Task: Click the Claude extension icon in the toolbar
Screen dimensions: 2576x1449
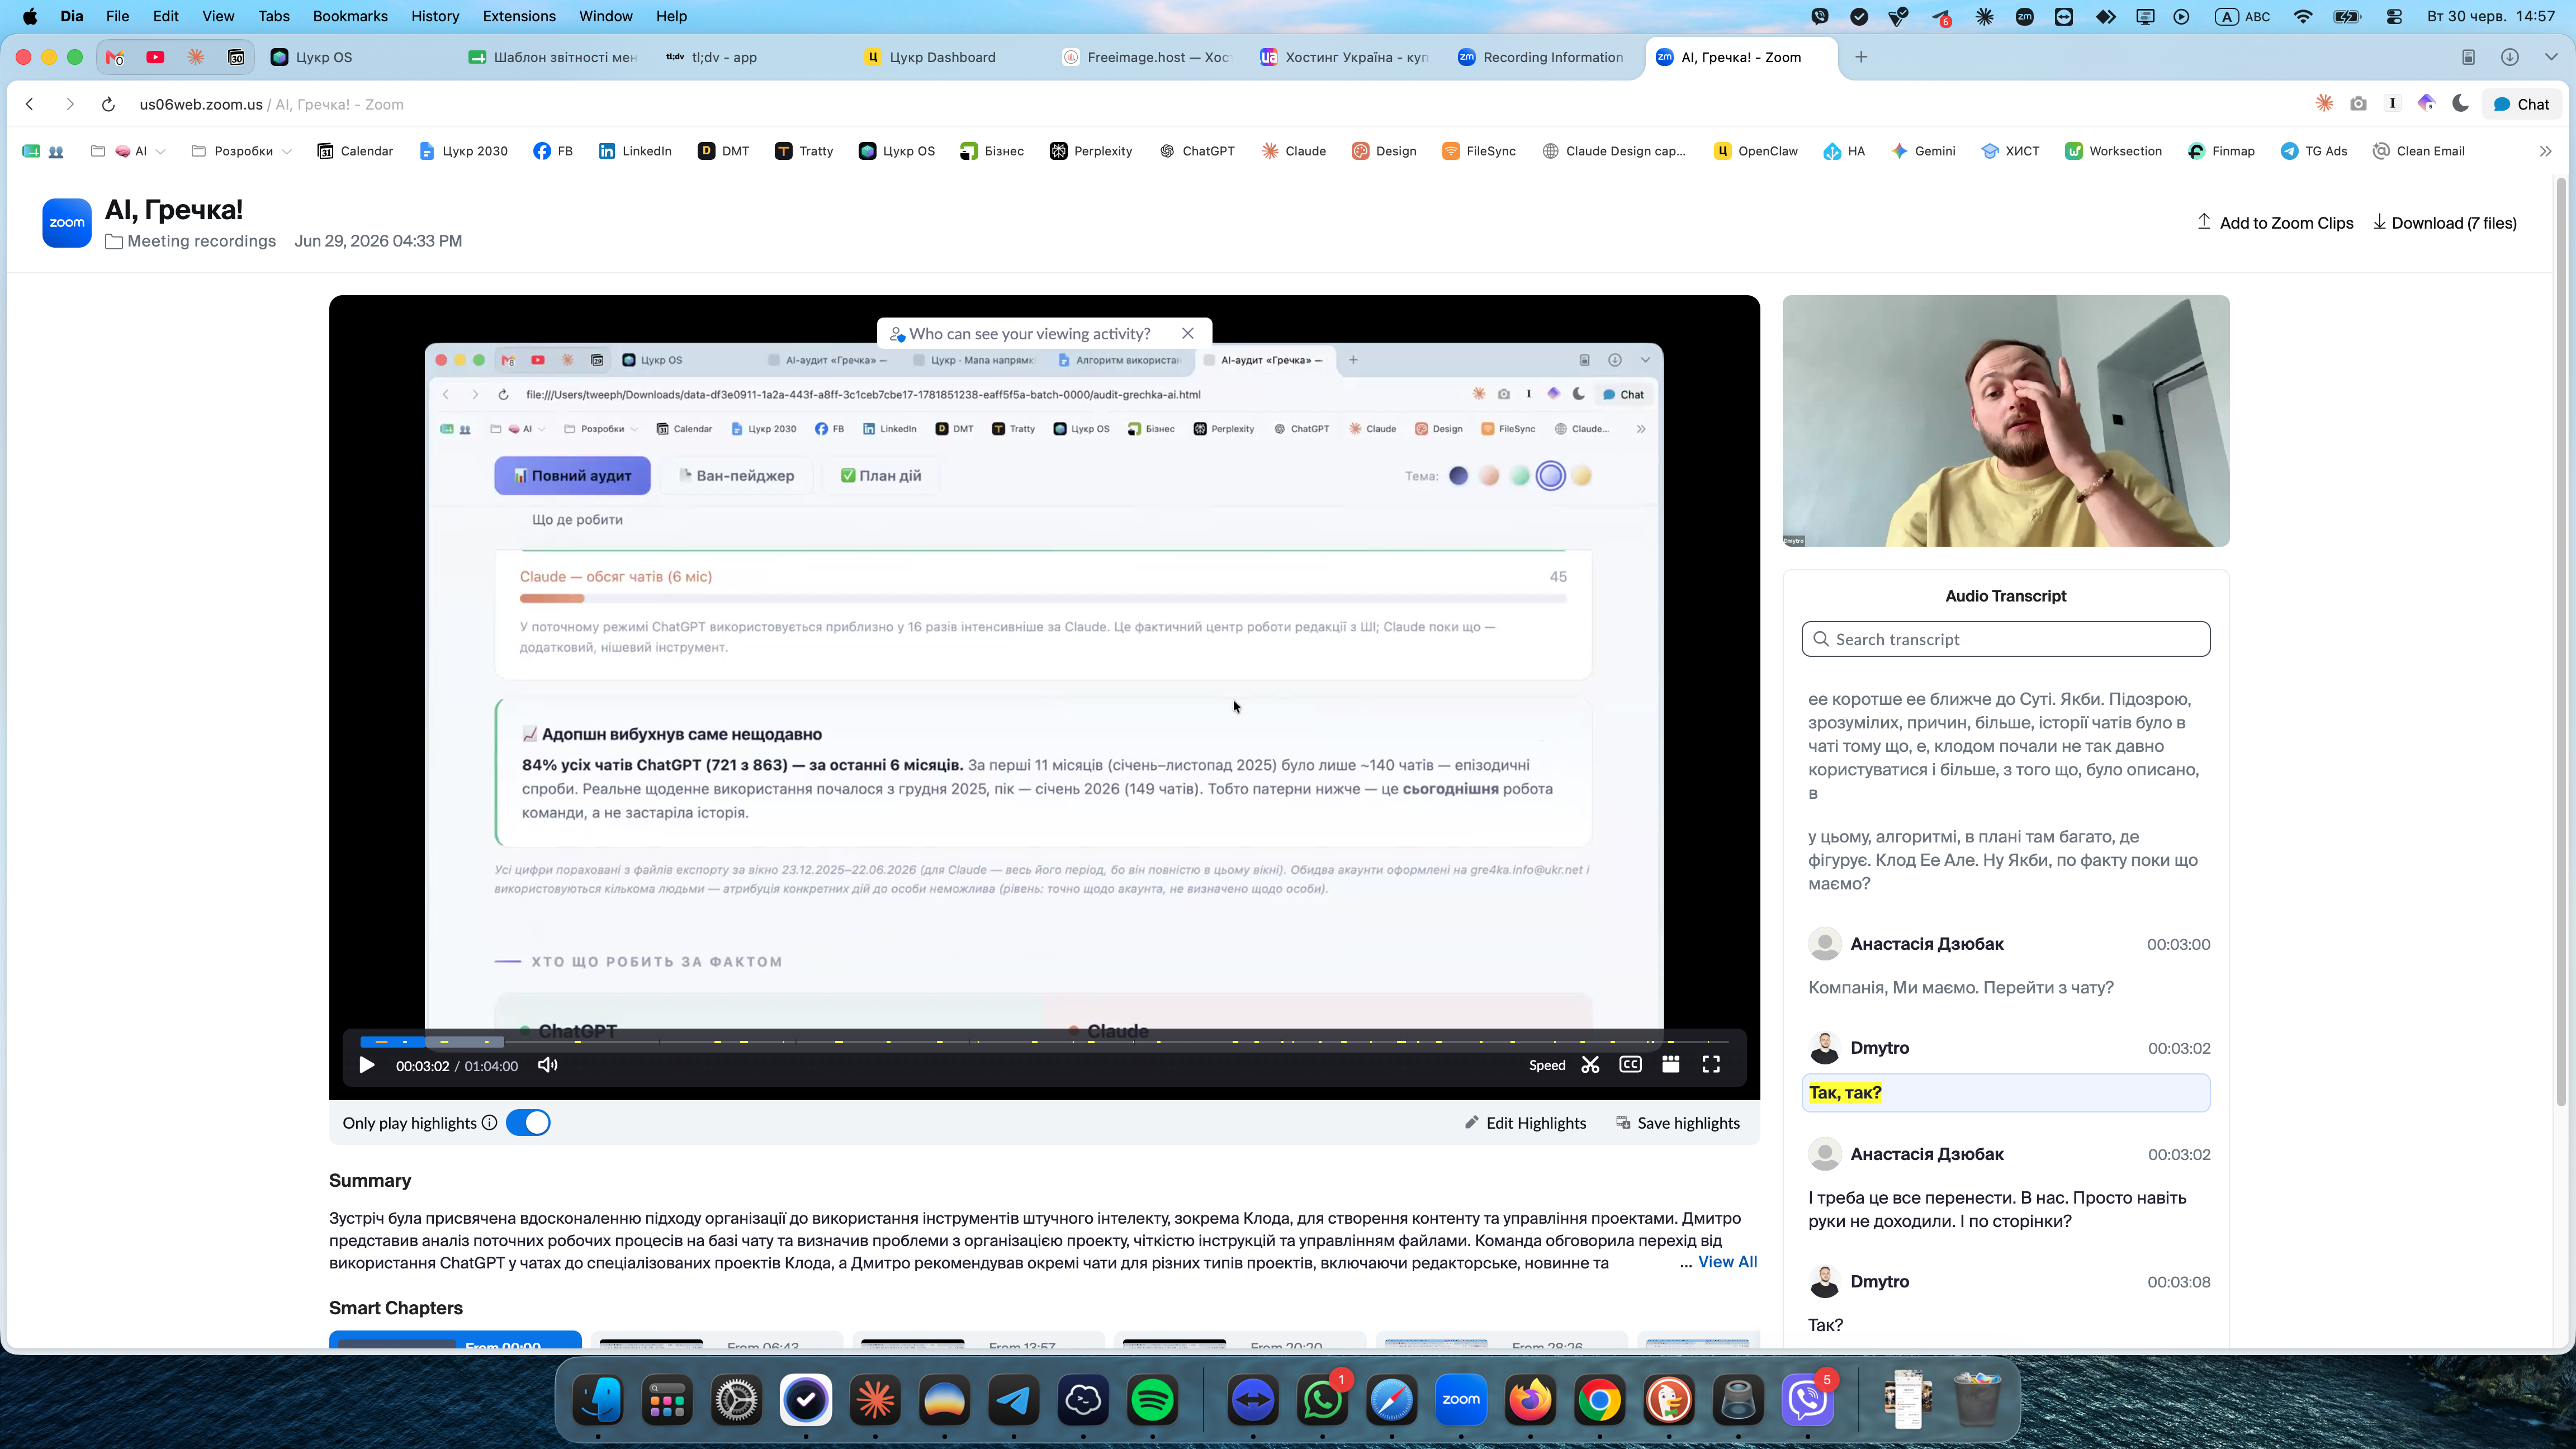Action: [x=2324, y=104]
